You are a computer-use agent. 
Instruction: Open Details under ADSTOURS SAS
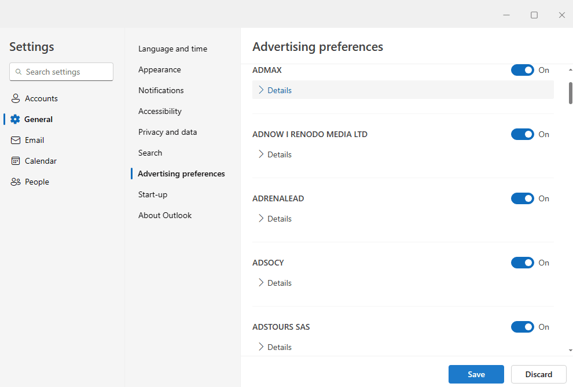point(275,347)
